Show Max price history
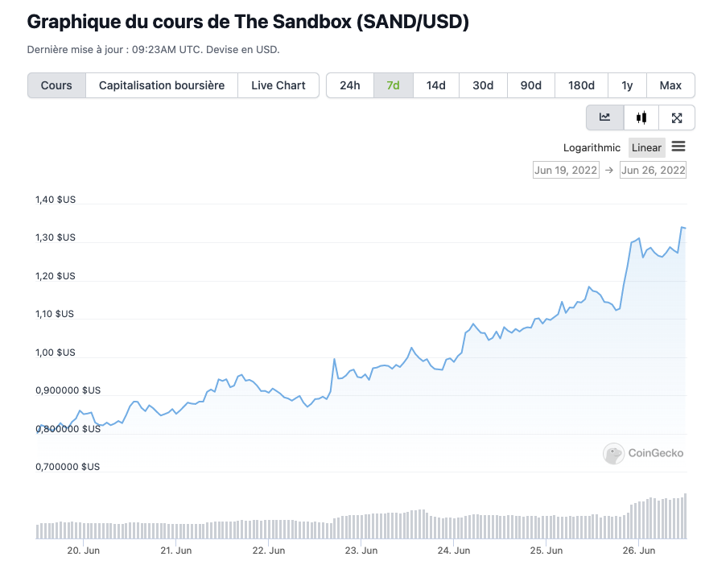 pos(670,85)
